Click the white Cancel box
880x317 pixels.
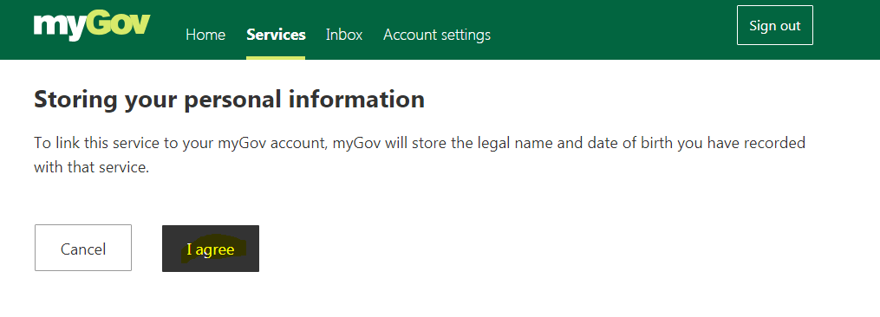(83, 248)
